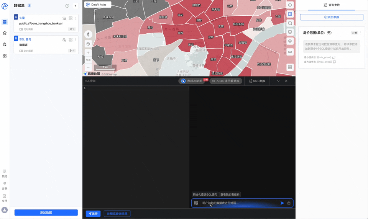Image resolution: width=368 pixels, height=219 pixels.
Task: Toggle the side panel layout icon
Action: click(x=290, y=14)
